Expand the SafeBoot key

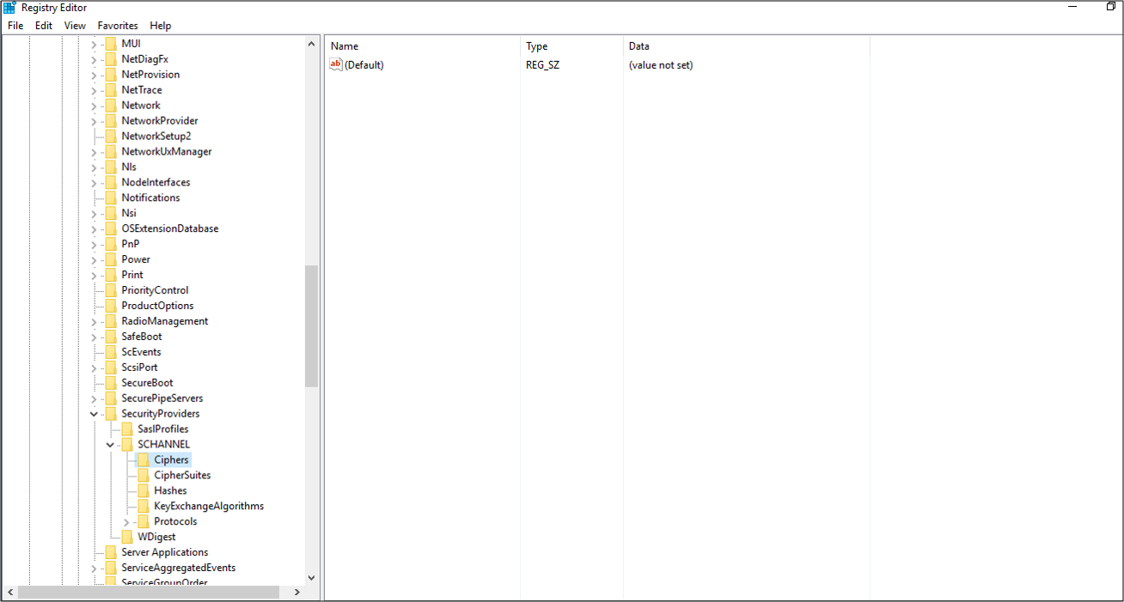pos(94,337)
